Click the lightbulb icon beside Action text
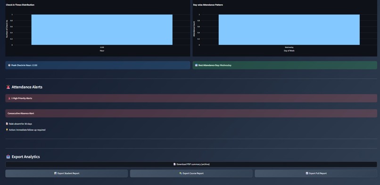This screenshot has width=380, height=185. (x=7, y=130)
